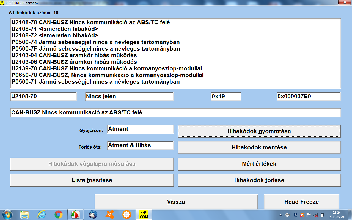Screen dimensions: 352x220
Task: Select the U2103-04 CAN-BUSZ áramkör row
Action: pyautogui.click(x=176, y=55)
